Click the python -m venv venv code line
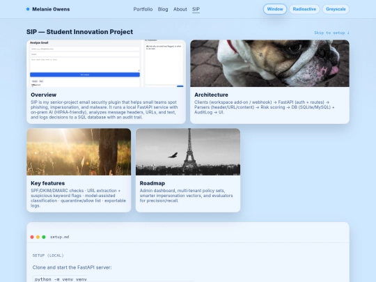This screenshot has height=282, width=376. click(61, 279)
